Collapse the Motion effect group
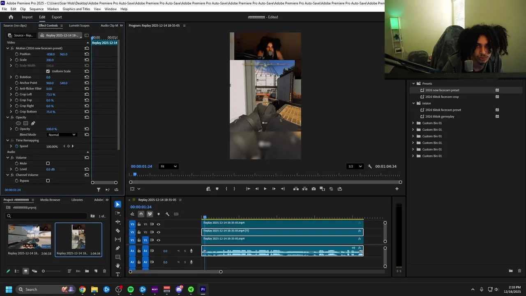Image resolution: width=526 pixels, height=296 pixels. (7, 48)
